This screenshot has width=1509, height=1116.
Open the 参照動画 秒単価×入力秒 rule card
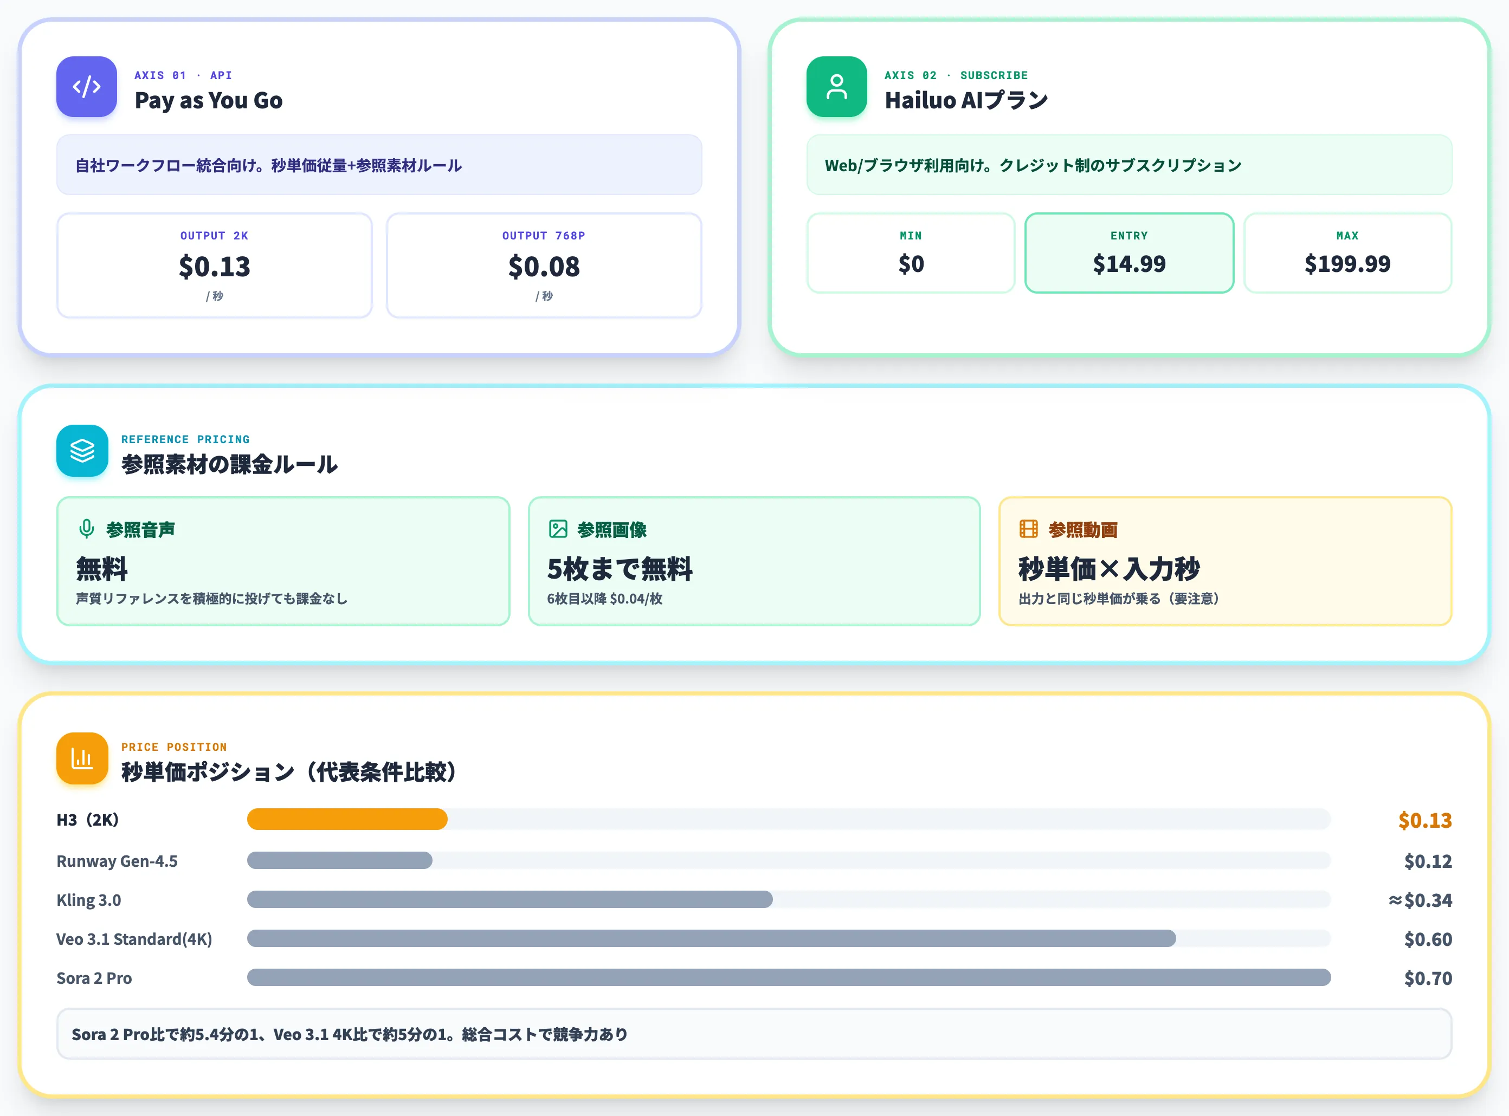click(1225, 561)
